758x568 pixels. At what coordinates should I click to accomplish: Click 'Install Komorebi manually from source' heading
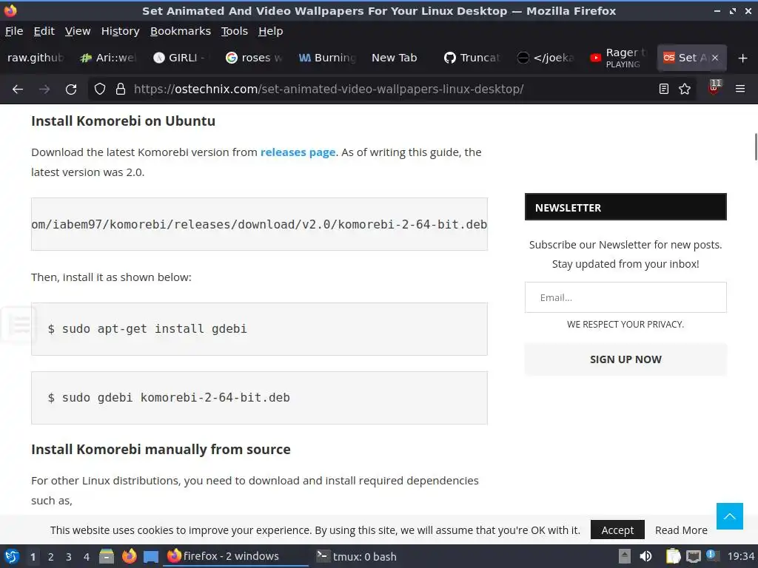pos(161,449)
